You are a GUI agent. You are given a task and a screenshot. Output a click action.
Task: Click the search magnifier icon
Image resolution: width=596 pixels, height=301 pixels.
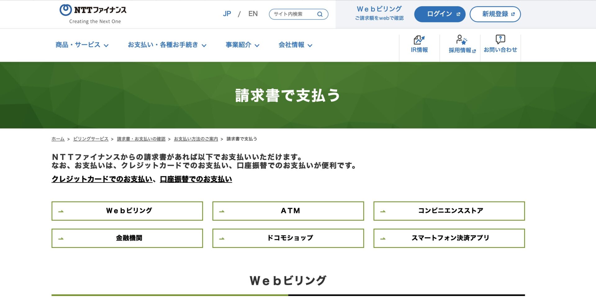click(x=320, y=14)
